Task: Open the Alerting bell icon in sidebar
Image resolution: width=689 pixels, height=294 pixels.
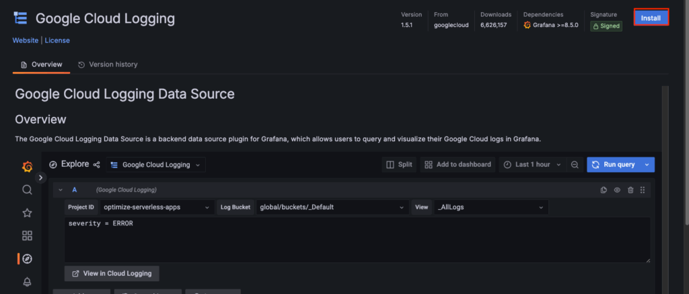Action: 27,281
